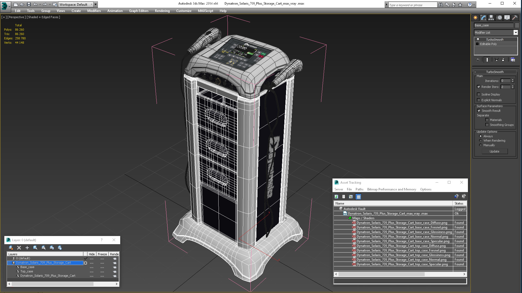Collapse Dynatron_Solaris_709_Plus_Storage_Cart layer tree
The image size is (522, 293).
[x=9, y=263]
